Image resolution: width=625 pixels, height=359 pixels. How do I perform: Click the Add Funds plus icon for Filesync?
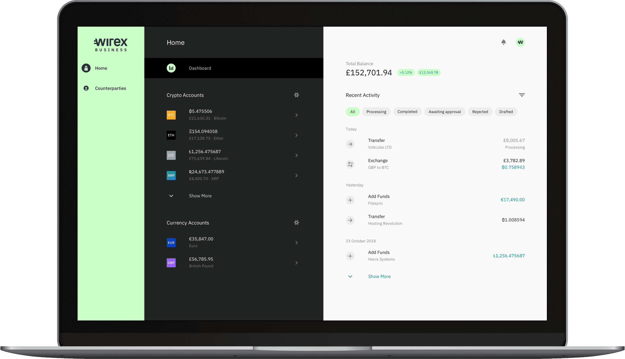(350, 200)
